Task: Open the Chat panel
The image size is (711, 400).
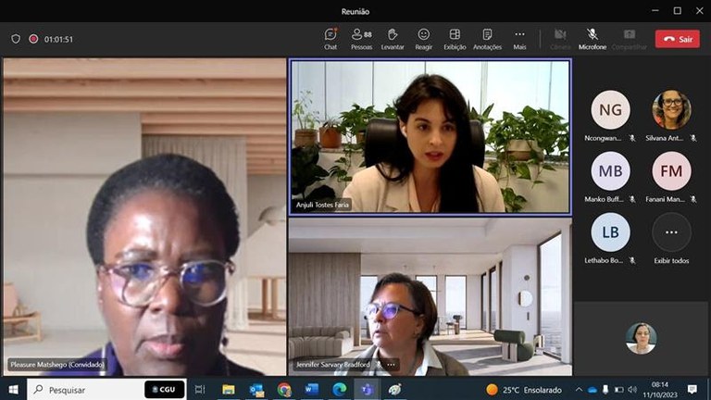Action: click(331, 38)
